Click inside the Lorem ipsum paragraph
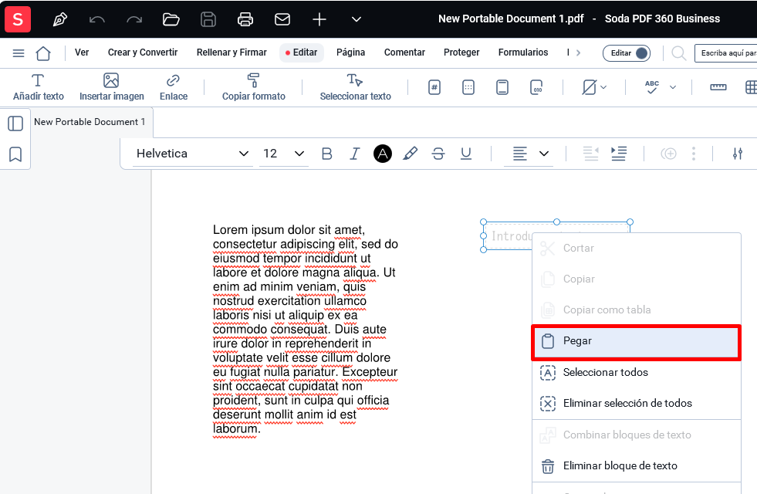Image resolution: width=757 pixels, height=494 pixels. click(305, 330)
